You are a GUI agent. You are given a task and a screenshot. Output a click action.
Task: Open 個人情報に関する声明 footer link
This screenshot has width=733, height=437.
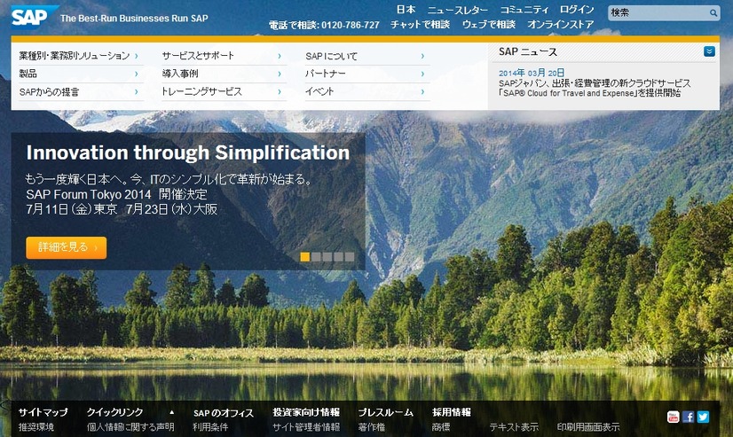click(130, 426)
